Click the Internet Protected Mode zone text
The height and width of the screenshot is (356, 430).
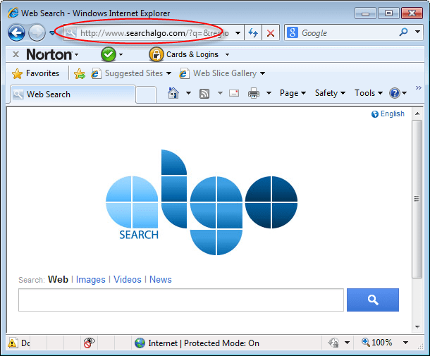pyautogui.click(x=204, y=343)
